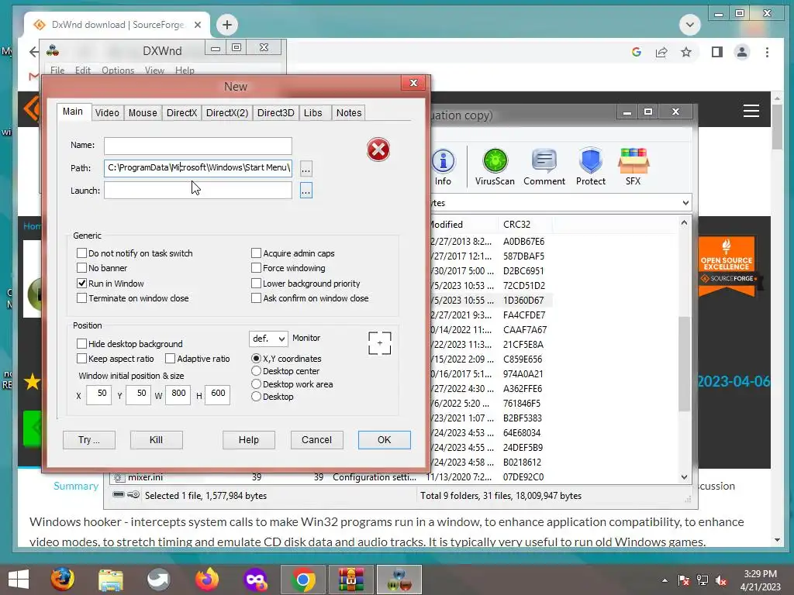Select Desktop center radio button
794x595 pixels.
[256, 371]
